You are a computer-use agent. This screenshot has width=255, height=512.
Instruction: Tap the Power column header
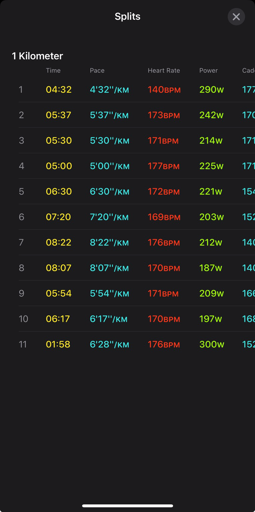[208, 71]
